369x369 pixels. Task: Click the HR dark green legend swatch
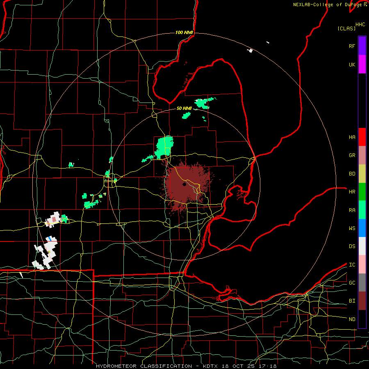point(362,192)
